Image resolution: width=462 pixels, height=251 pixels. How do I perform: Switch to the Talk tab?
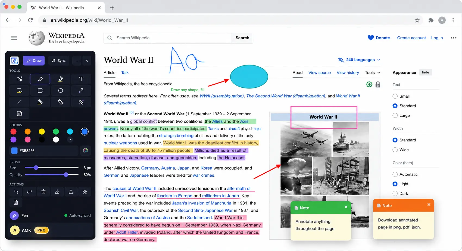(125, 72)
